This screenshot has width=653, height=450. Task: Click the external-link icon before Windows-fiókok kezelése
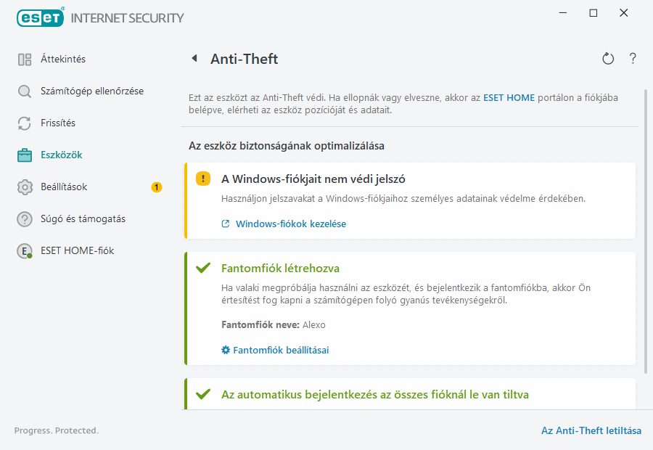click(x=225, y=224)
